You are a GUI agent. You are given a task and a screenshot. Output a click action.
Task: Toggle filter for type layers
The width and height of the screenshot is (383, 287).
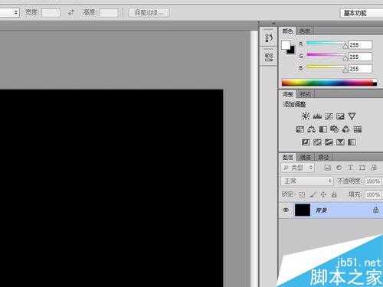[x=351, y=168]
